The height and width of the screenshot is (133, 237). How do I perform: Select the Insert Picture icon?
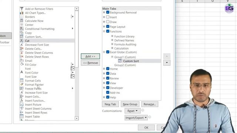pos(21,105)
